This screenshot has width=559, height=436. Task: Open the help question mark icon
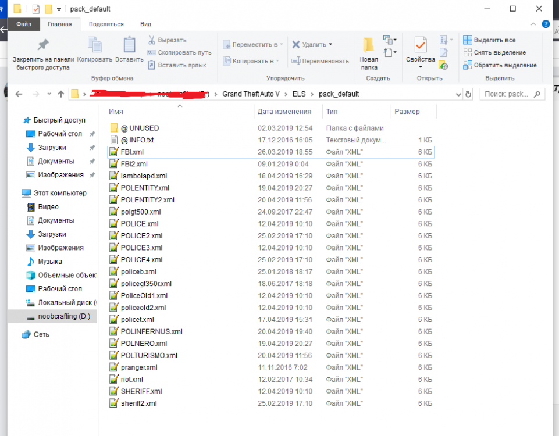546,24
